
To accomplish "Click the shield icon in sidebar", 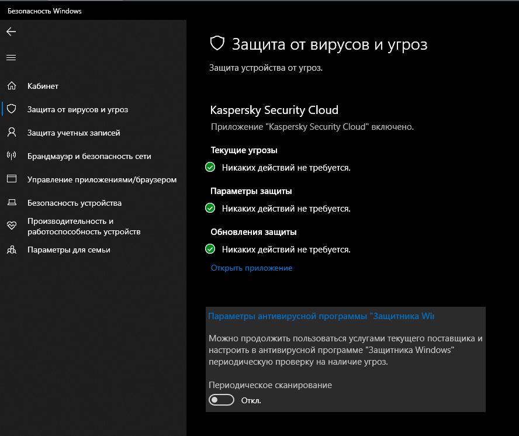I will click(x=12, y=109).
